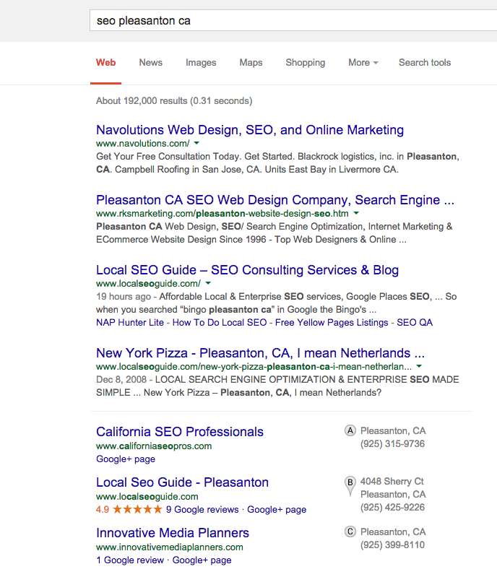The image size is (497, 577).
Task: Open Search tools
Action: click(425, 63)
